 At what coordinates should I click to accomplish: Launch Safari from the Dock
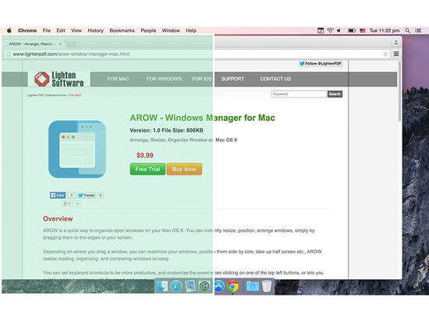pyautogui.click(x=176, y=286)
